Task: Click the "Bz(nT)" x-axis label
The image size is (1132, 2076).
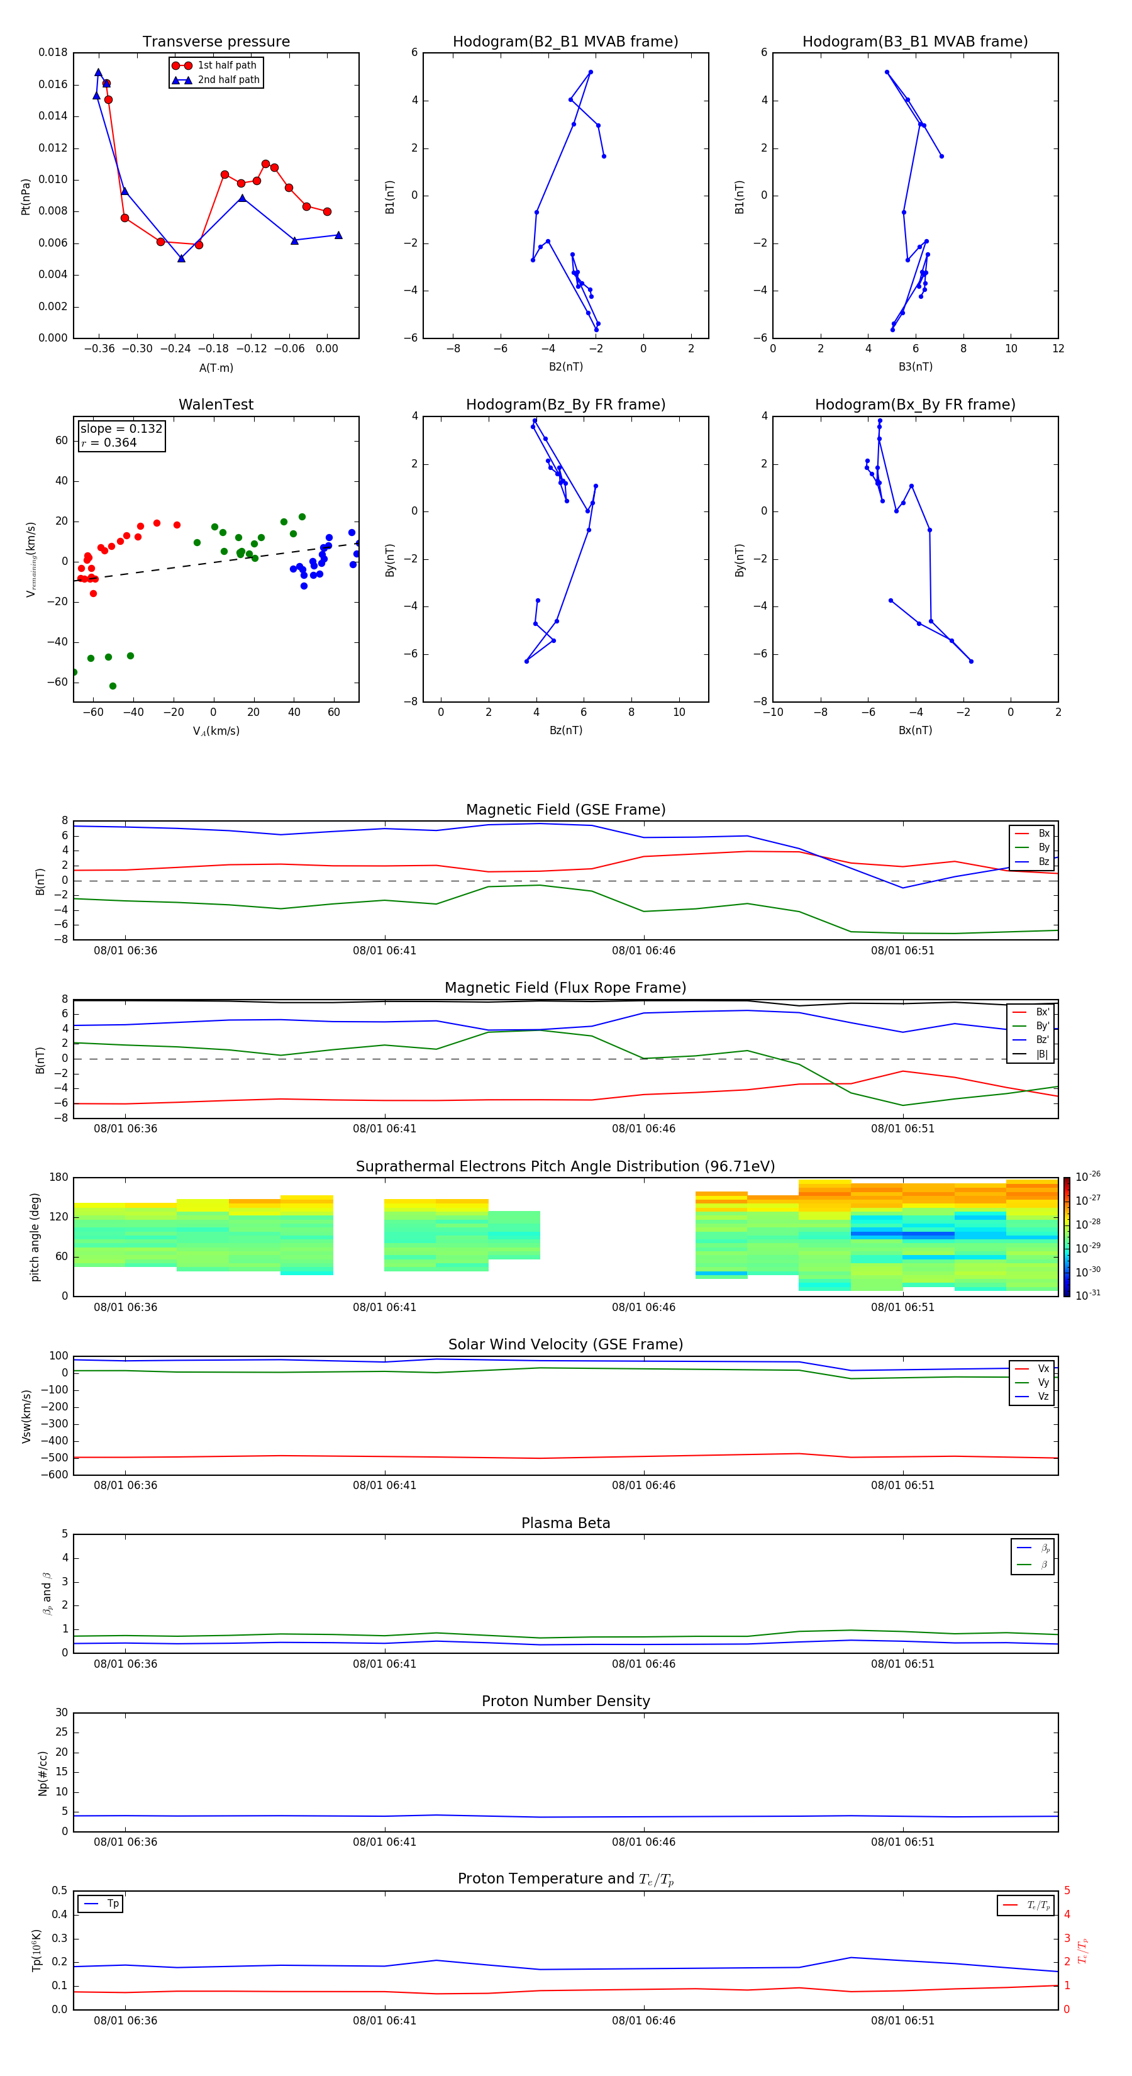Action: click(565, 730)
